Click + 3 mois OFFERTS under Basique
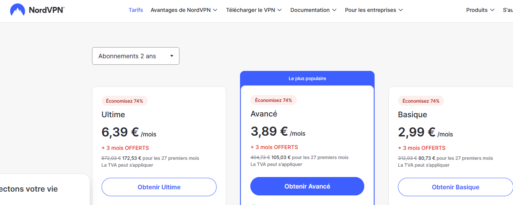 (422, 148)
